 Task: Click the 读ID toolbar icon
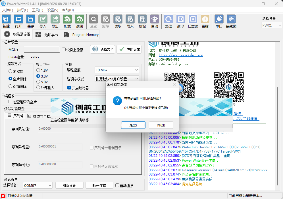181,21
